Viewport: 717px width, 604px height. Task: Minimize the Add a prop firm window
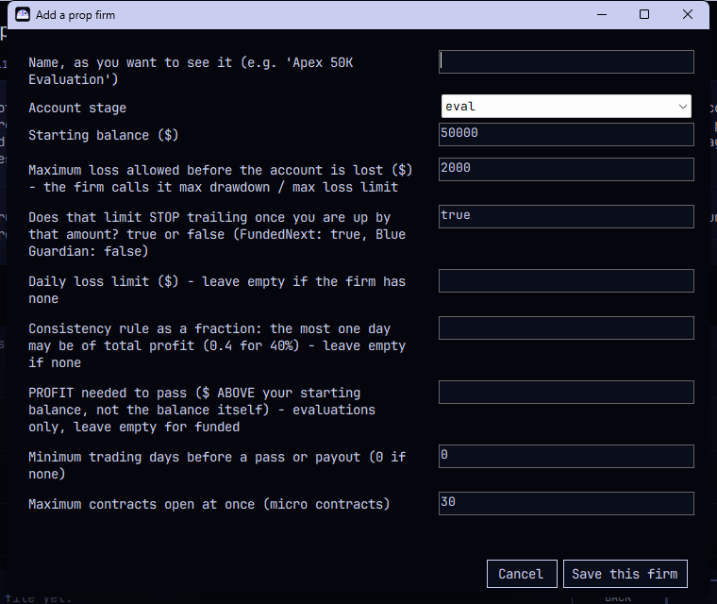[x=602, y=15]
